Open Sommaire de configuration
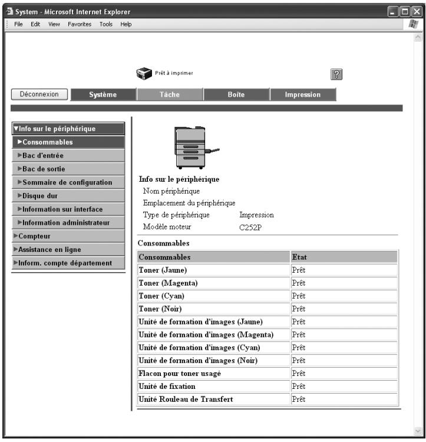This screenshot has height=442, width=426. pos(68,182)
